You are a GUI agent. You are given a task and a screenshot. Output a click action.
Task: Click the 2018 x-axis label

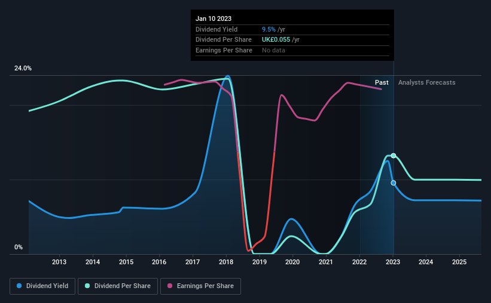[226, 262]
